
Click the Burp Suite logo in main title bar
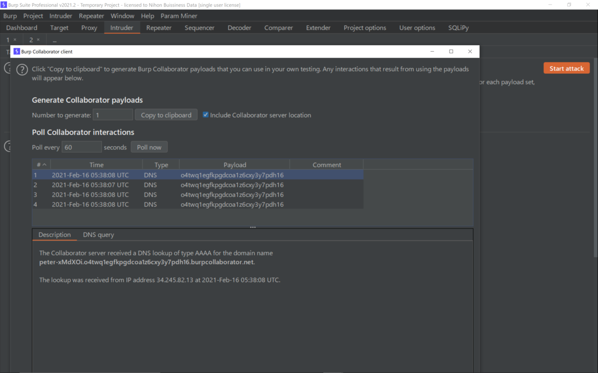coord(3,4)
